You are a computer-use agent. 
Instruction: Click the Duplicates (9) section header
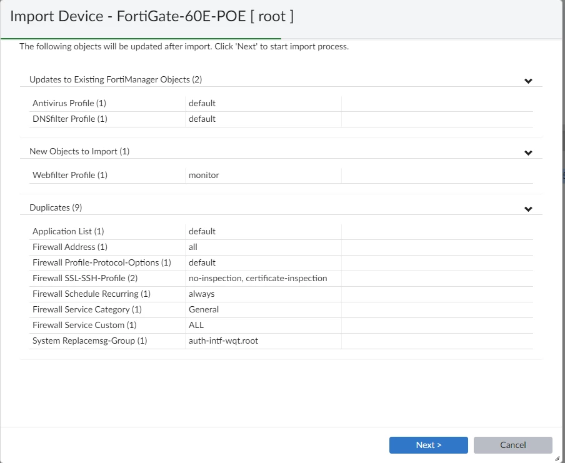tap(56, 207)
